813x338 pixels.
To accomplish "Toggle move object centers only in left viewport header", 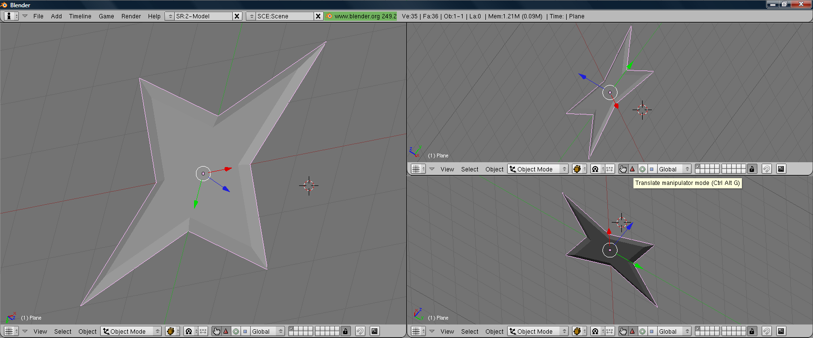I will point(203,331).
